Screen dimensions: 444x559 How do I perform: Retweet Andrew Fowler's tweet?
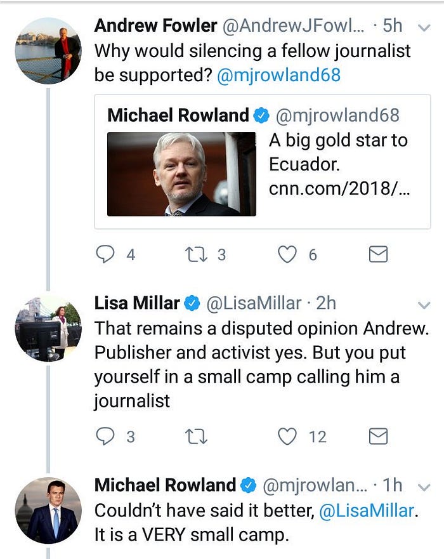[x=196, y=255]
